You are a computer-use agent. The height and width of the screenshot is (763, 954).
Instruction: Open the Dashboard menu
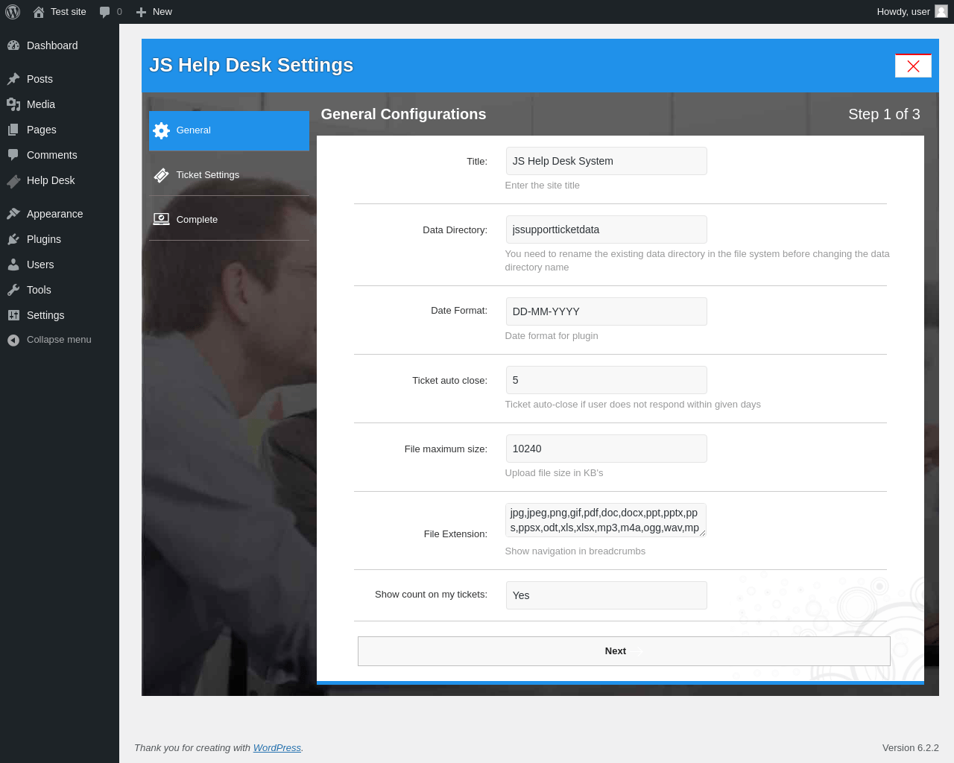[60, 45]
